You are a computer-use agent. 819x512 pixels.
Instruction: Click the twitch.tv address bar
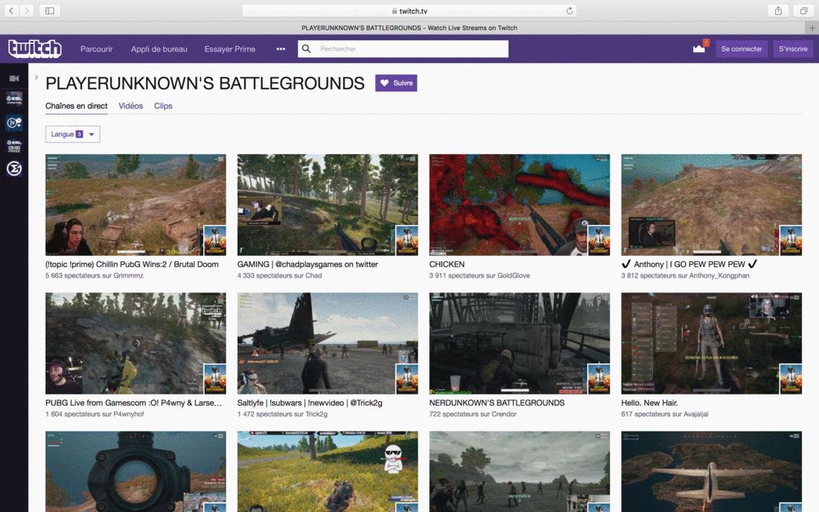point(409,10)
